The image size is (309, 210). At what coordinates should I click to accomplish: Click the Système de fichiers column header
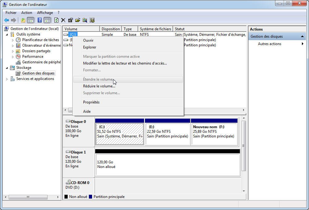point(155,29)
